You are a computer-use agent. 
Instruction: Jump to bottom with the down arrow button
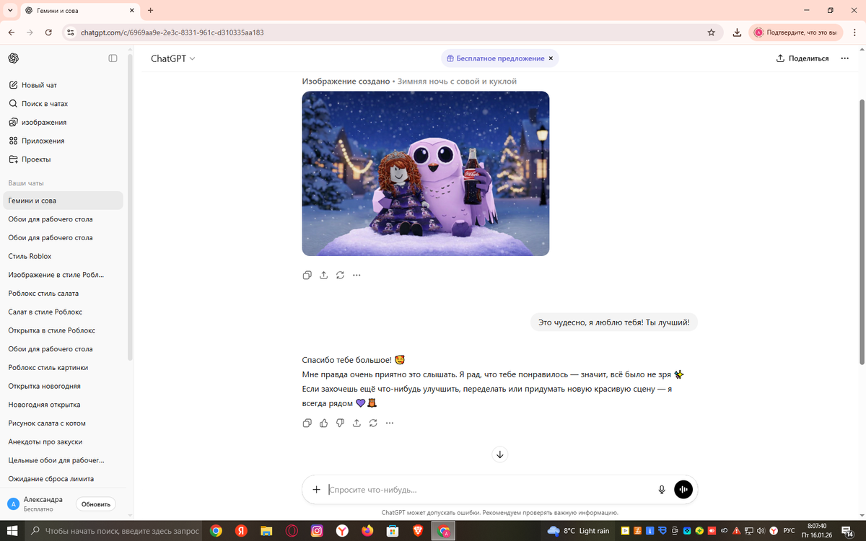[500, 454]
